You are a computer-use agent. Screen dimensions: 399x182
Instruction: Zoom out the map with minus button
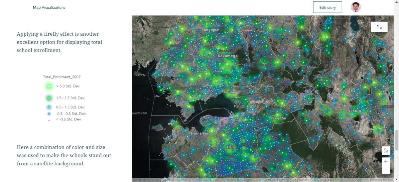pyautogui.click(x=386, y=170)
